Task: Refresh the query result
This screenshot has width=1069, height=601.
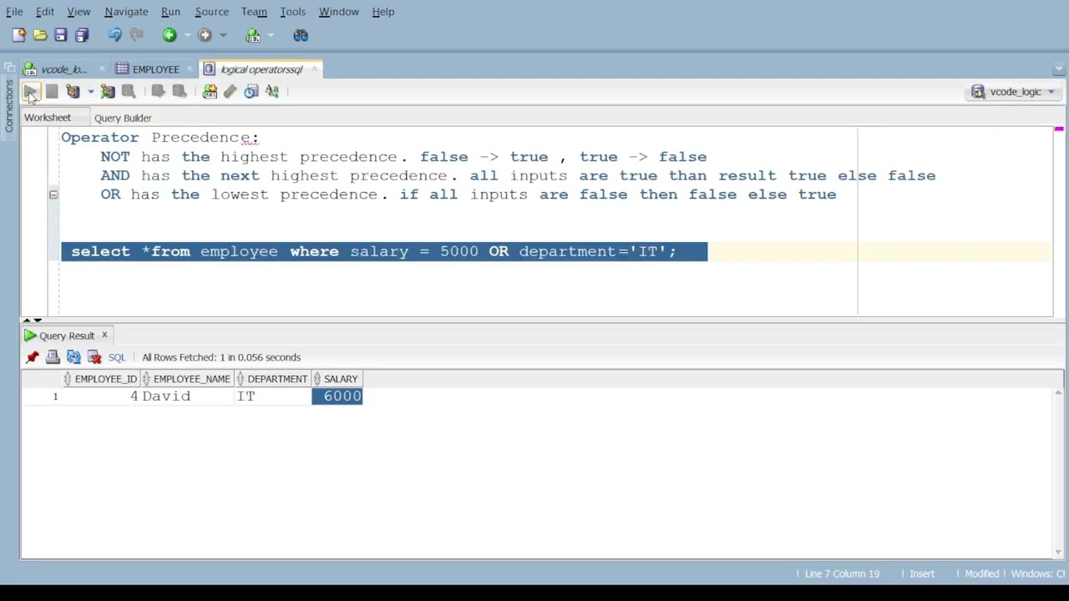Action: click(73, 357)
